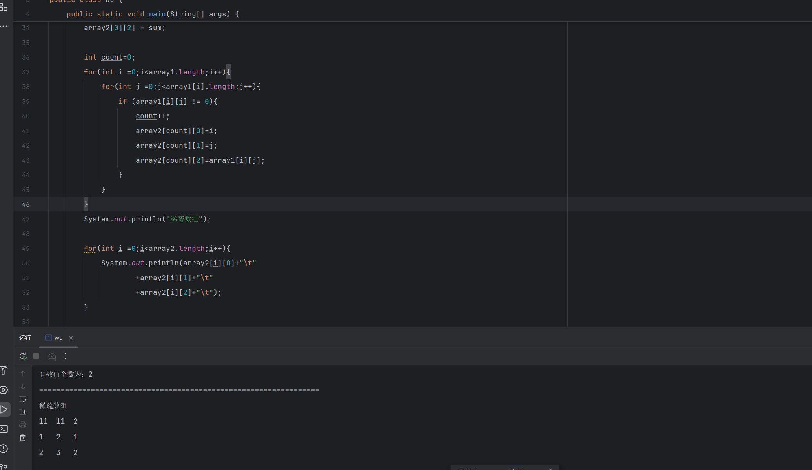Click the closing brace on line 46

(x=86, y=204)
